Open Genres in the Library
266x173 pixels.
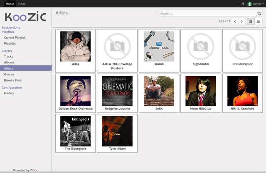click(9, 74)
